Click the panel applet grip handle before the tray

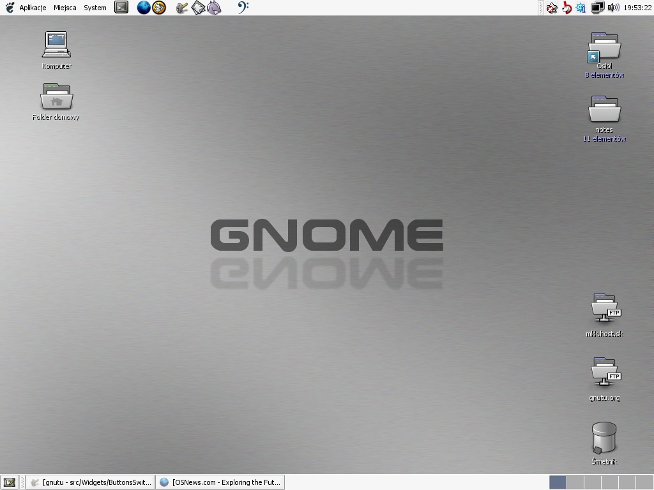[540, 8]
